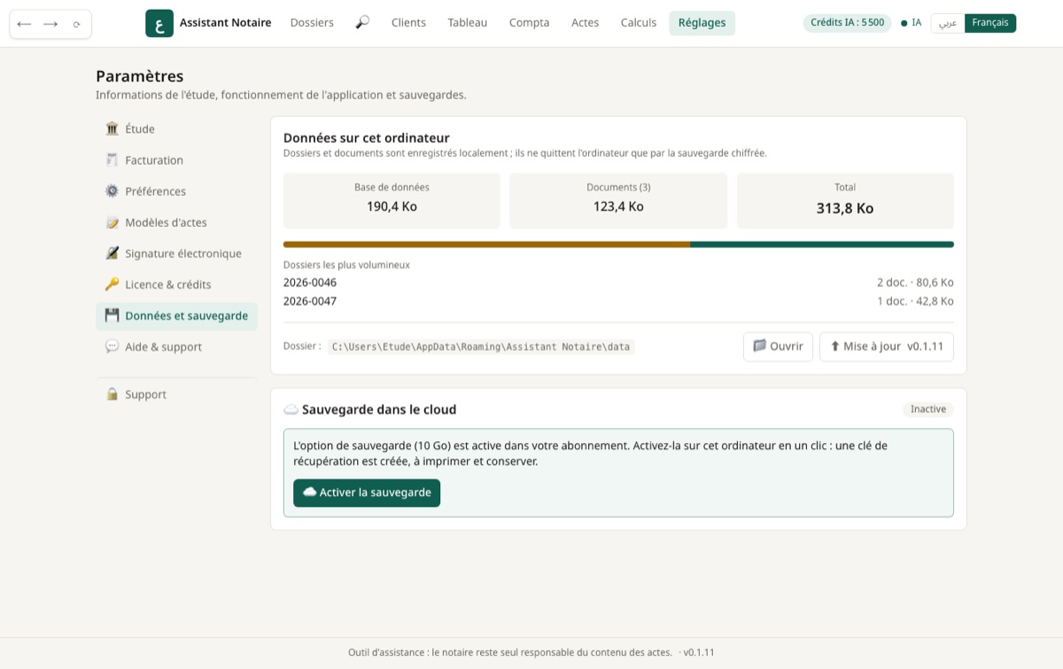Click the Paramètres page heading
The image size is (1063, 669).
pyautogui.click(x=140, y=76)
